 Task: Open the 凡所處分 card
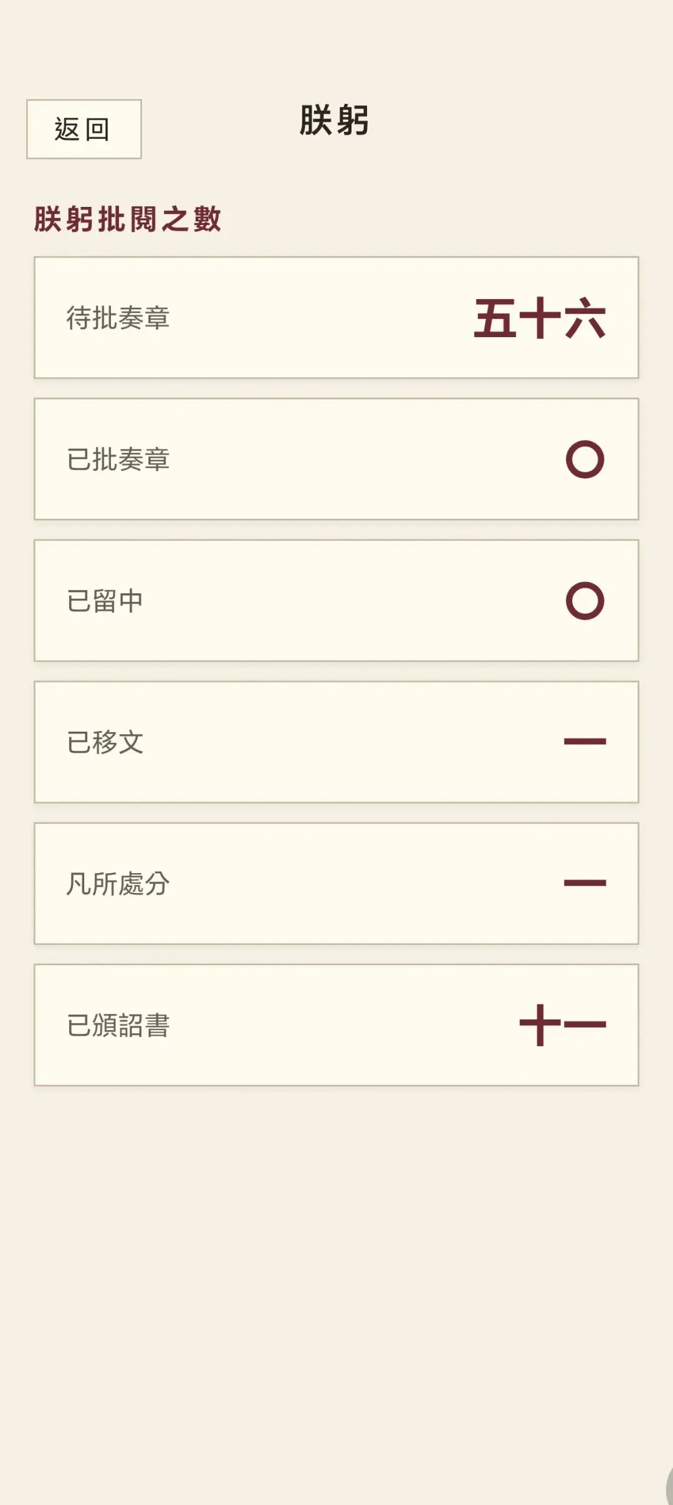tap(336, 883)
